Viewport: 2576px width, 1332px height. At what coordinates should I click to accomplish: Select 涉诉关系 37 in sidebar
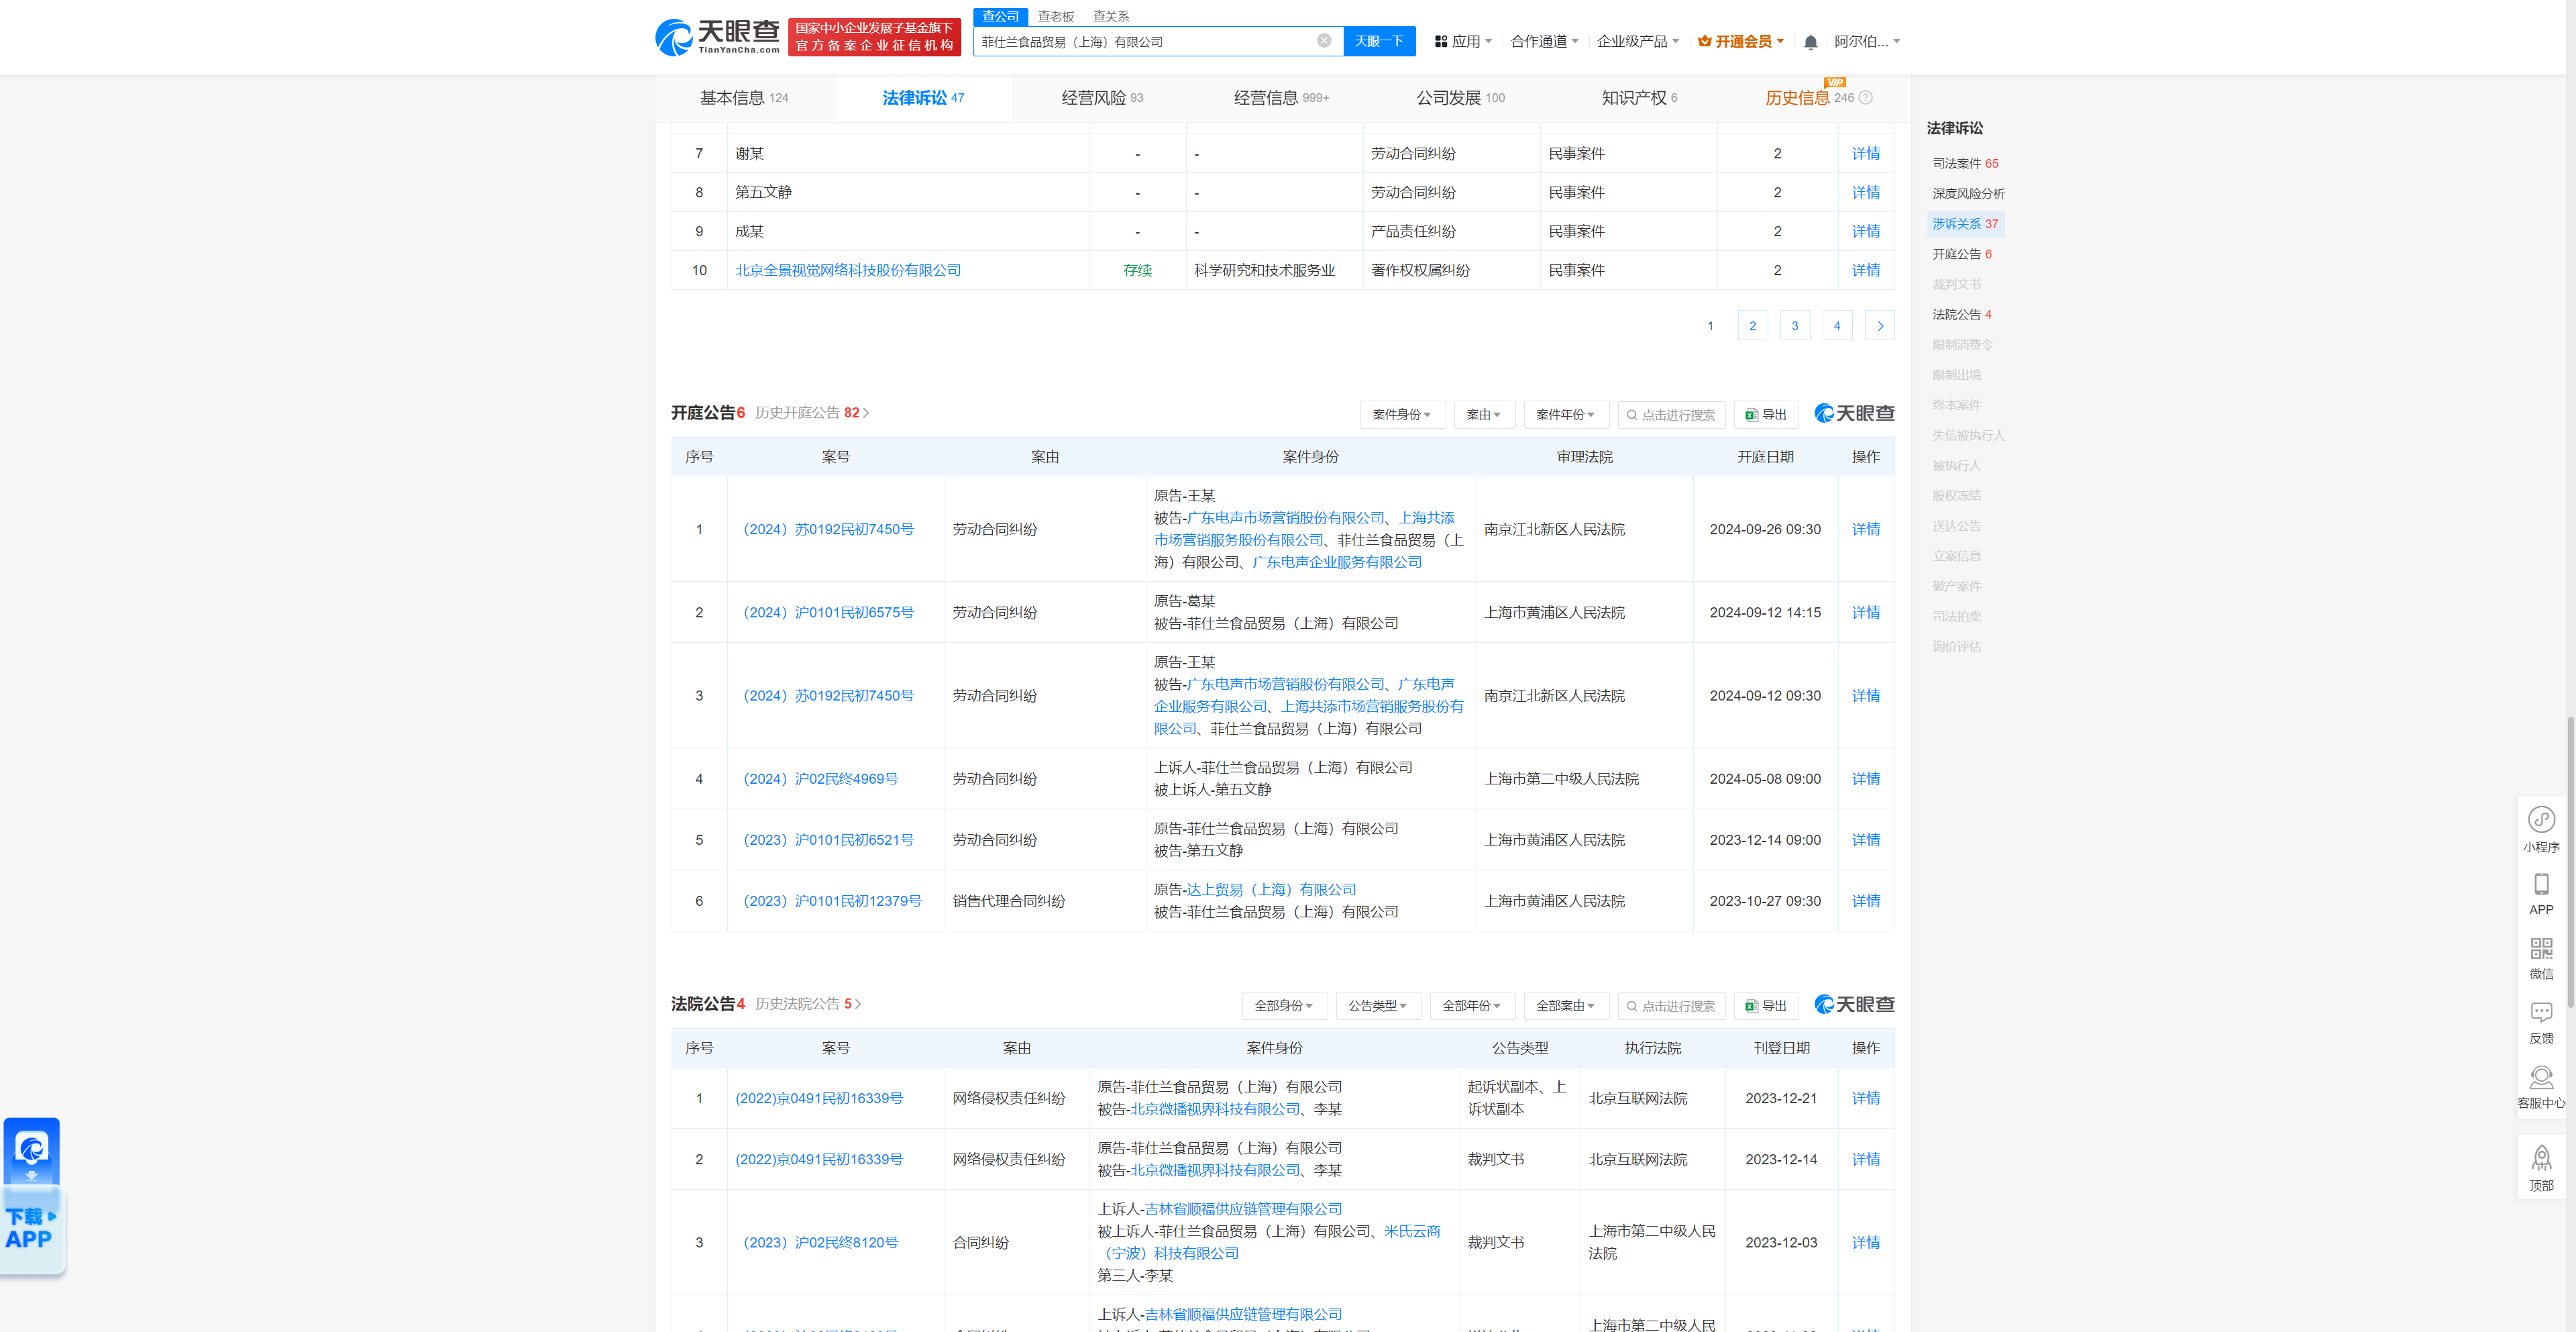(x=1965, y=224)
